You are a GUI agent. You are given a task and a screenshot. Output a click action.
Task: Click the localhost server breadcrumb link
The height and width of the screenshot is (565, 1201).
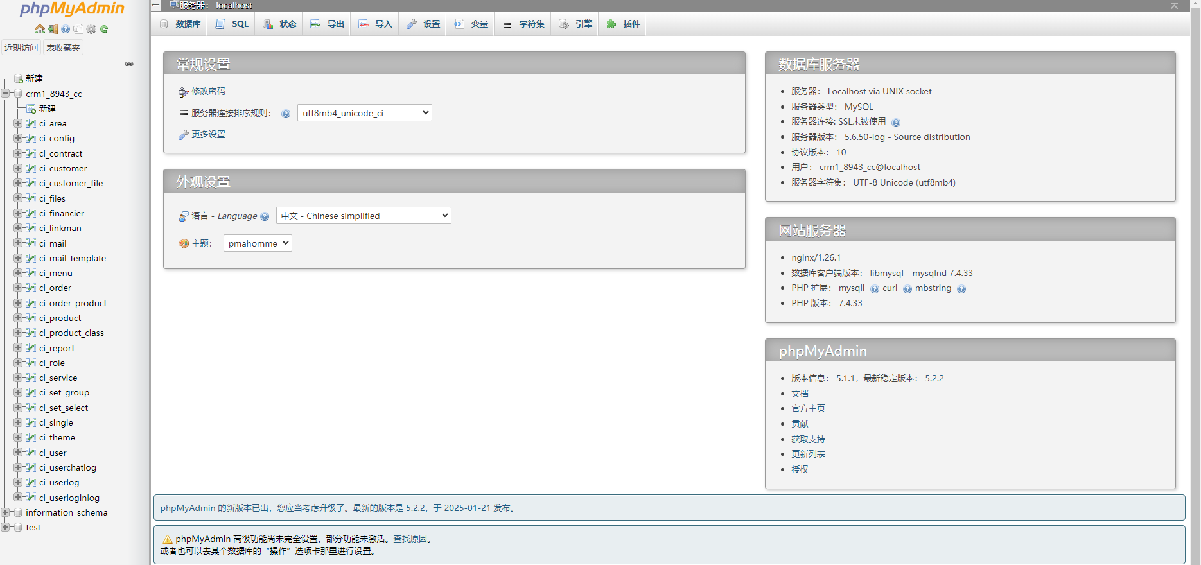click(x=234, y=5)
